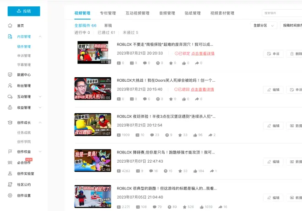Expand the 互动管理 sidebar section
The image size is (302, 211).
point(40,97)
